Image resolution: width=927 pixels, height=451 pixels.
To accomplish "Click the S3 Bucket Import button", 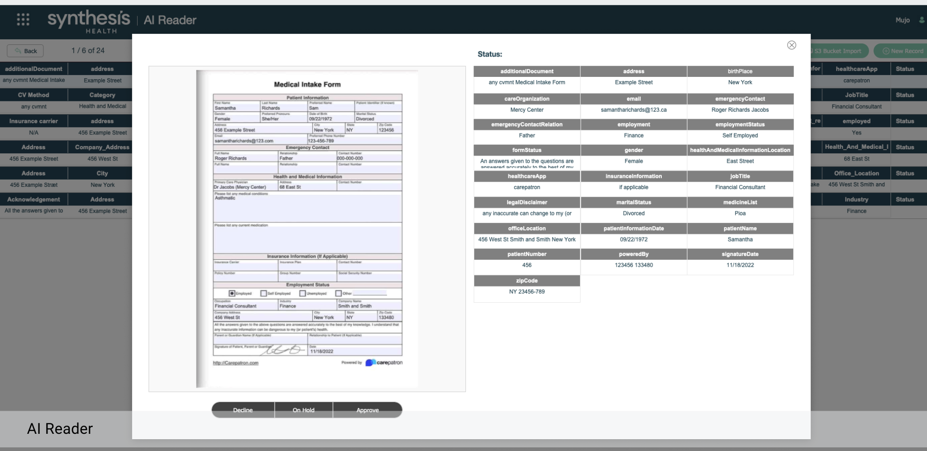I will tap(838, 51).
